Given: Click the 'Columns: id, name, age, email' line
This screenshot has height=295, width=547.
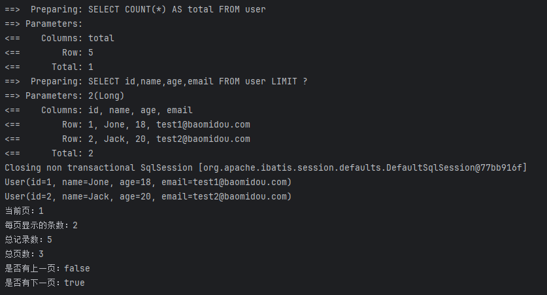Looking at the screenshot, I should 99,111.
